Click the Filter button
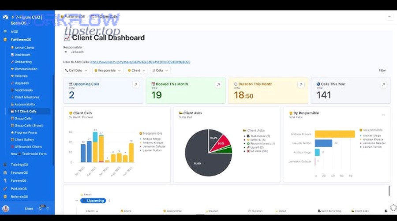 click(x=382, y=71)
